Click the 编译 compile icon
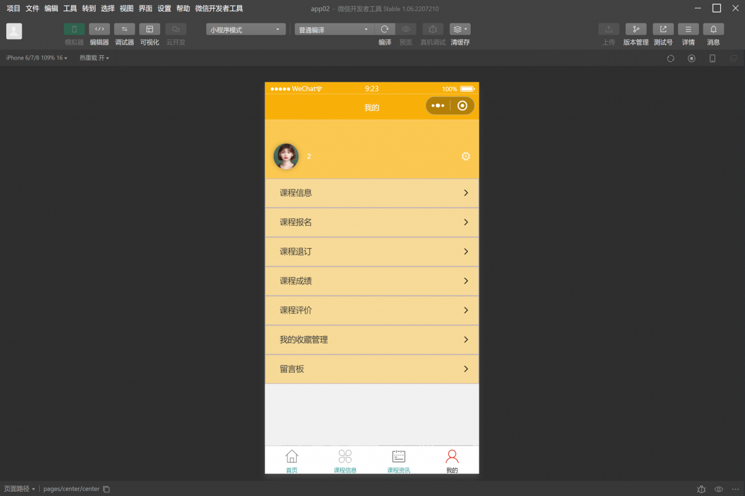The height and width of the screenshot is (496, 745). (384, 29)
